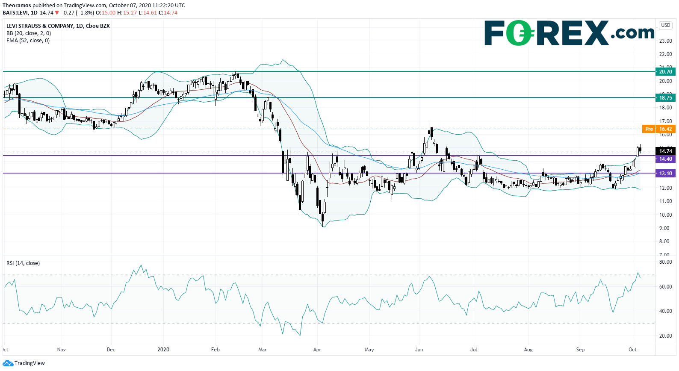Click the bold 2020 label on the time axis
Image resolution: width=679 pixels, height=371 pixels.
pos(163,350)
